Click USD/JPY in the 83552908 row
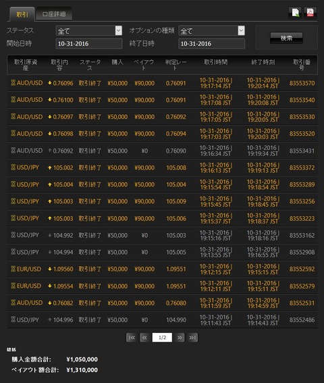The height and width of the screenshot is (383, 324). click(28, 252)
